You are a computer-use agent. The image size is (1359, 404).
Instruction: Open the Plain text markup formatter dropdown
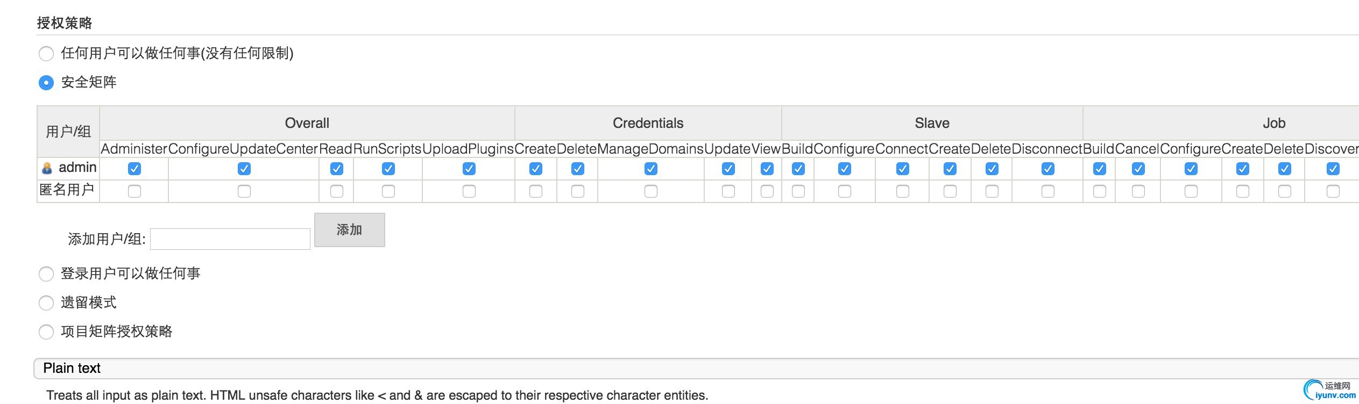click(696, 369)
